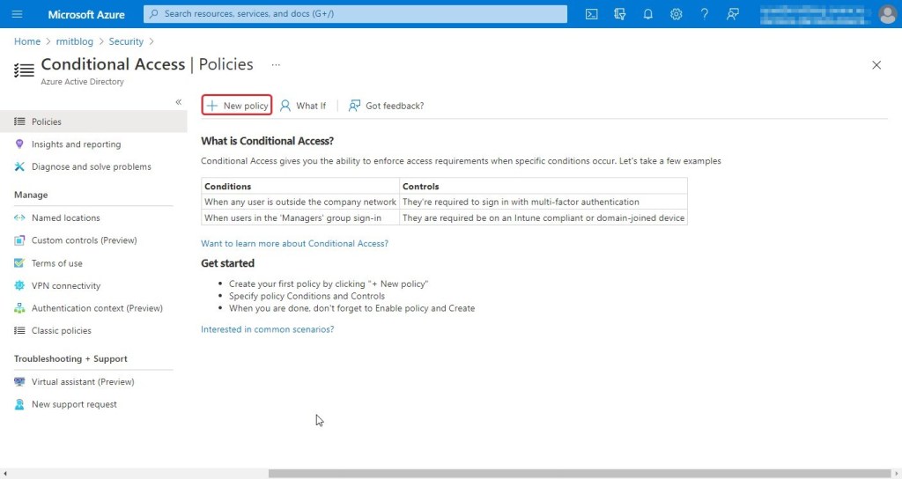Open Insights and reporting

tap(76, 144)
